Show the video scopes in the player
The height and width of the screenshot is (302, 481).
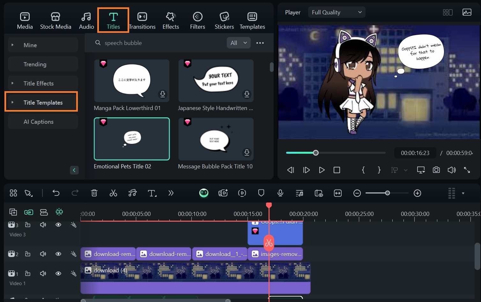click(x=467, y=12)
